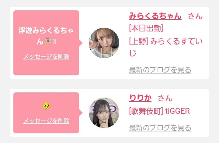Click みらくるちゃん round avatar photo

coord(104,43)
